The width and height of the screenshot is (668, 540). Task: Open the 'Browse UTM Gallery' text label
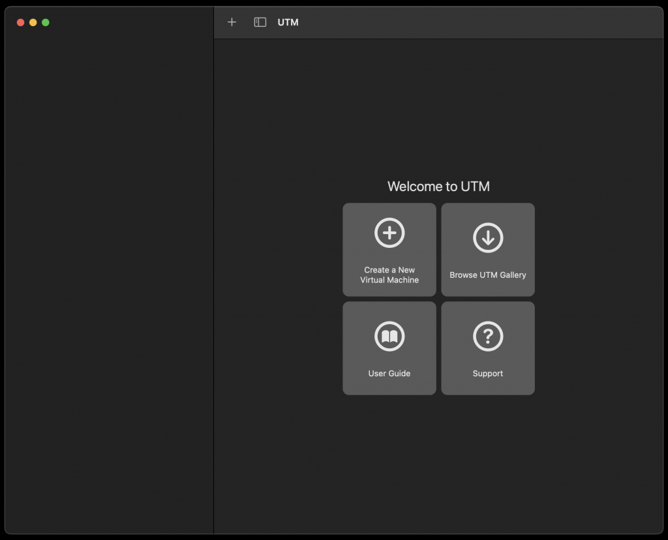point(488,275)
